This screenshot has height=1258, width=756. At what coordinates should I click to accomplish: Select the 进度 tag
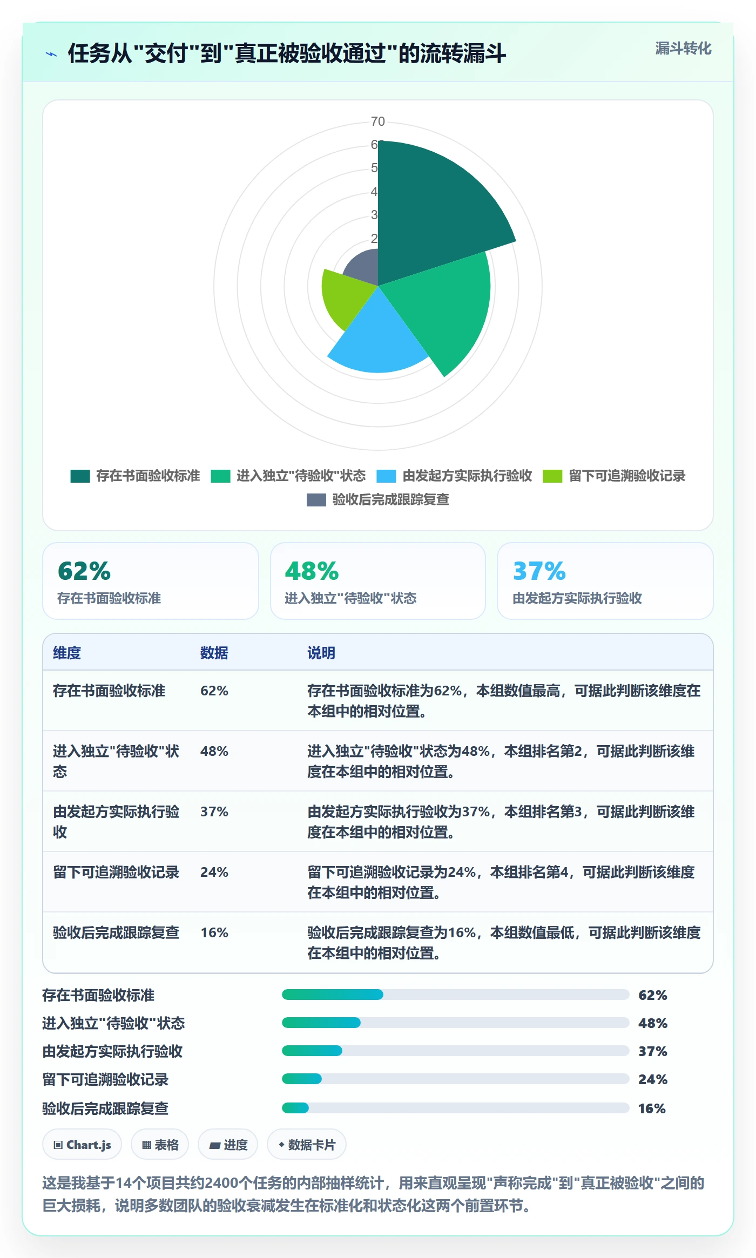pos(228,1145)
